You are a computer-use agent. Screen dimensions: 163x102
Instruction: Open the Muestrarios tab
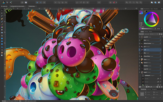(x=147, y=9)
